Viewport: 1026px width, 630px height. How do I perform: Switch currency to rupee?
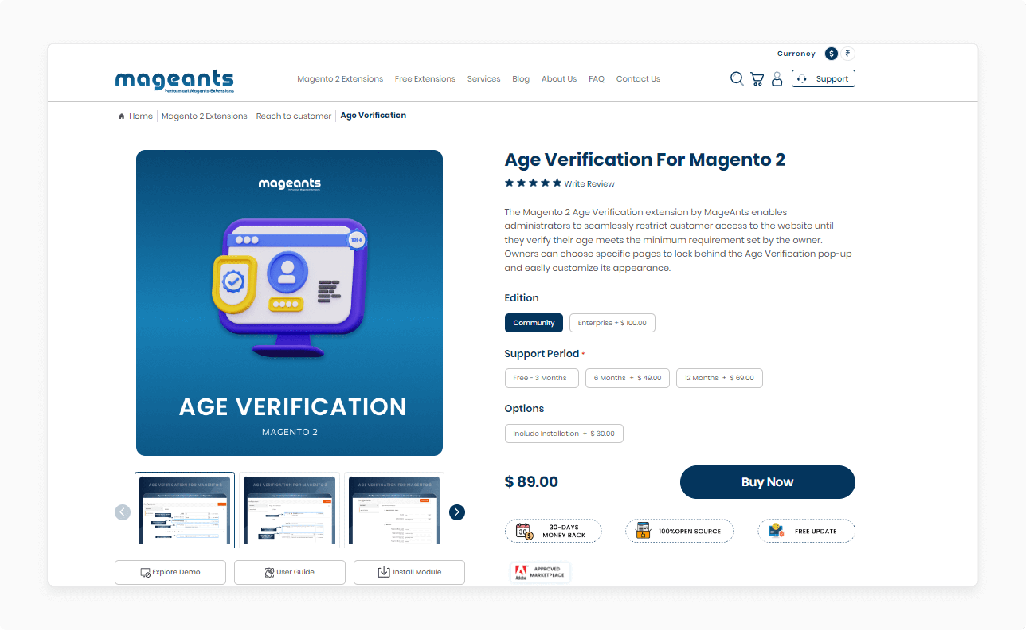pyautogui.click(x=848, y=53)
